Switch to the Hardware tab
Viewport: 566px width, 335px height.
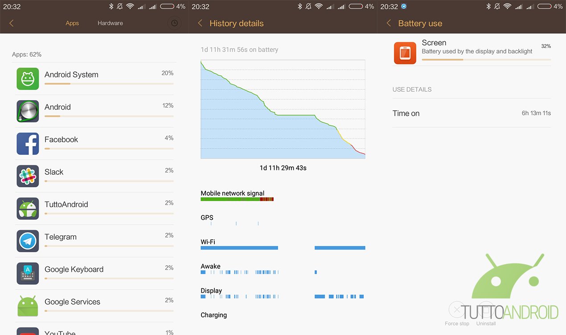(x=110, y=23)
